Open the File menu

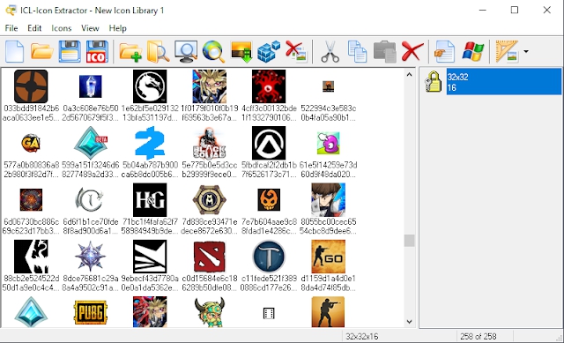click(11, 28)
